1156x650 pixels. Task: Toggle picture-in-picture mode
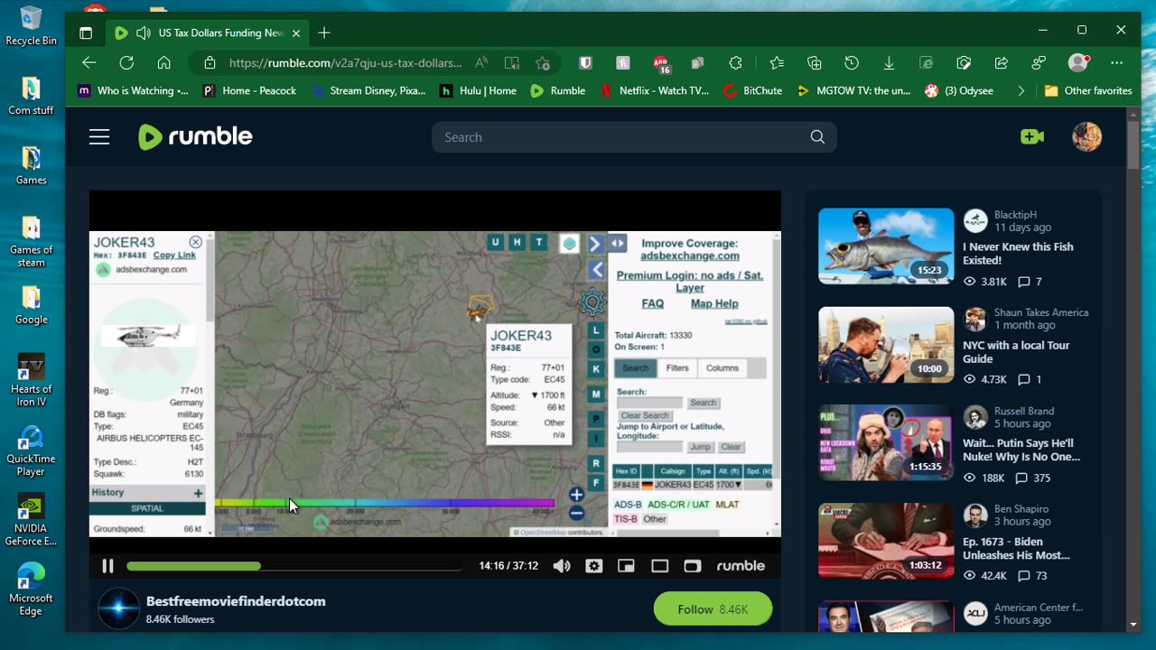pos(626,566)
